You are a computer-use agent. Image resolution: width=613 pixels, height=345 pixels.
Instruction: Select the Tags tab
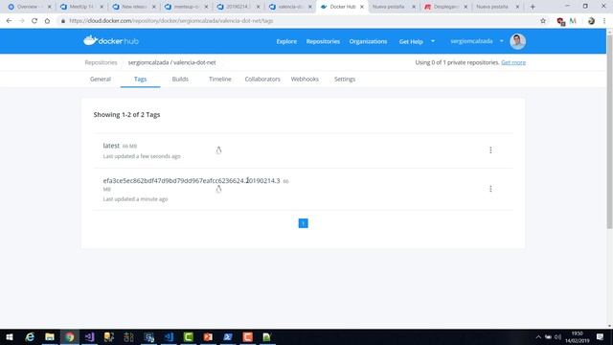click(141, 79)
